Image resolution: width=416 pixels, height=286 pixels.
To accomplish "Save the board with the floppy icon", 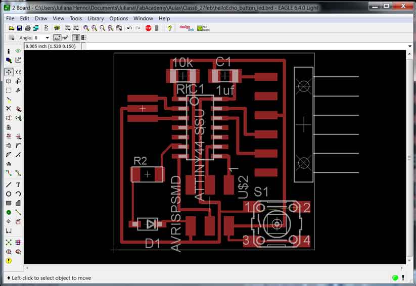I will pos(19,28).
